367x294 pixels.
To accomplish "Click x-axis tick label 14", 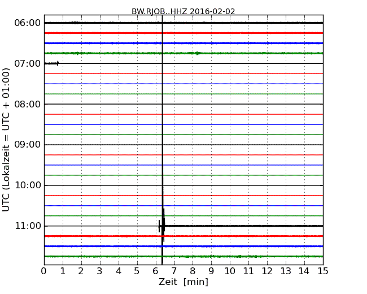I will click(304, 271).
